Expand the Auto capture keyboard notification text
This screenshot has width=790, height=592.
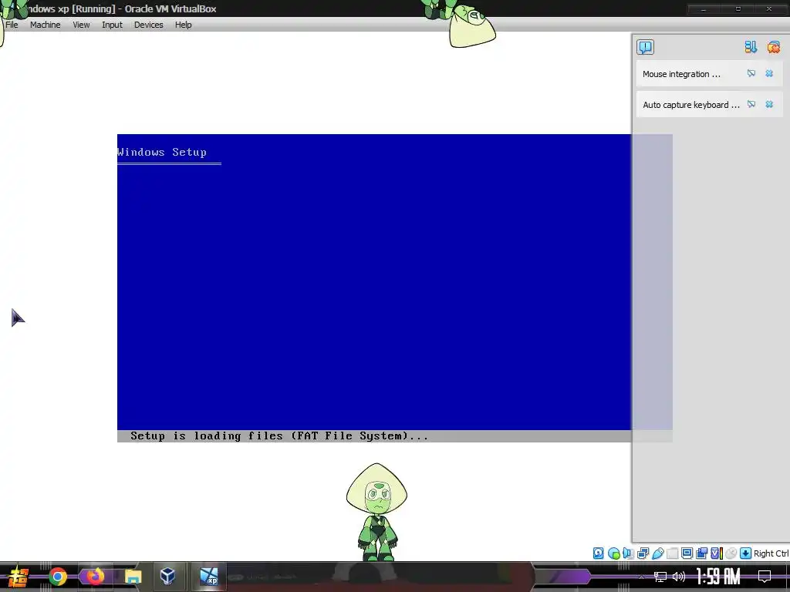pos(690,105)
